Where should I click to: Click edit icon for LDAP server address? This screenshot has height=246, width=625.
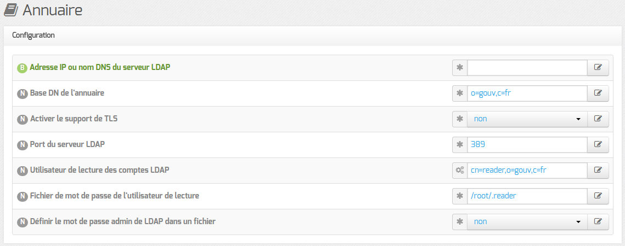(x=598, y=68)
